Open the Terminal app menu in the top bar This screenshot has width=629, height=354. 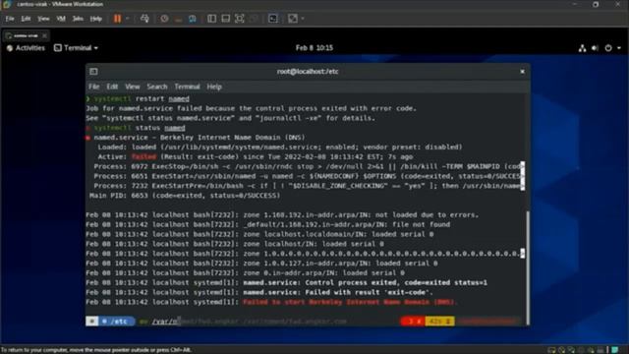[x=76, y=48]
